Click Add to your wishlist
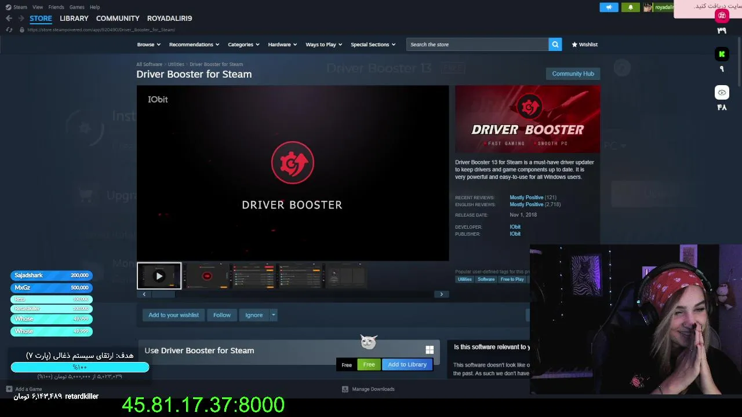This screenshot has height=417, width=742. point(173,315)
